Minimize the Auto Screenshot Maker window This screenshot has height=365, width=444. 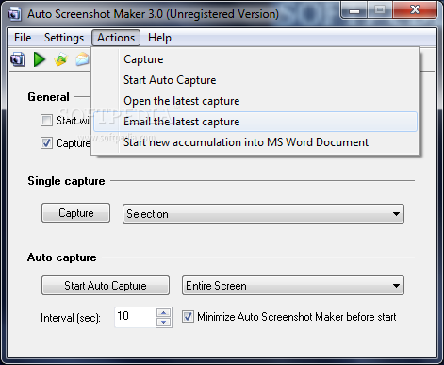point(354,11)
